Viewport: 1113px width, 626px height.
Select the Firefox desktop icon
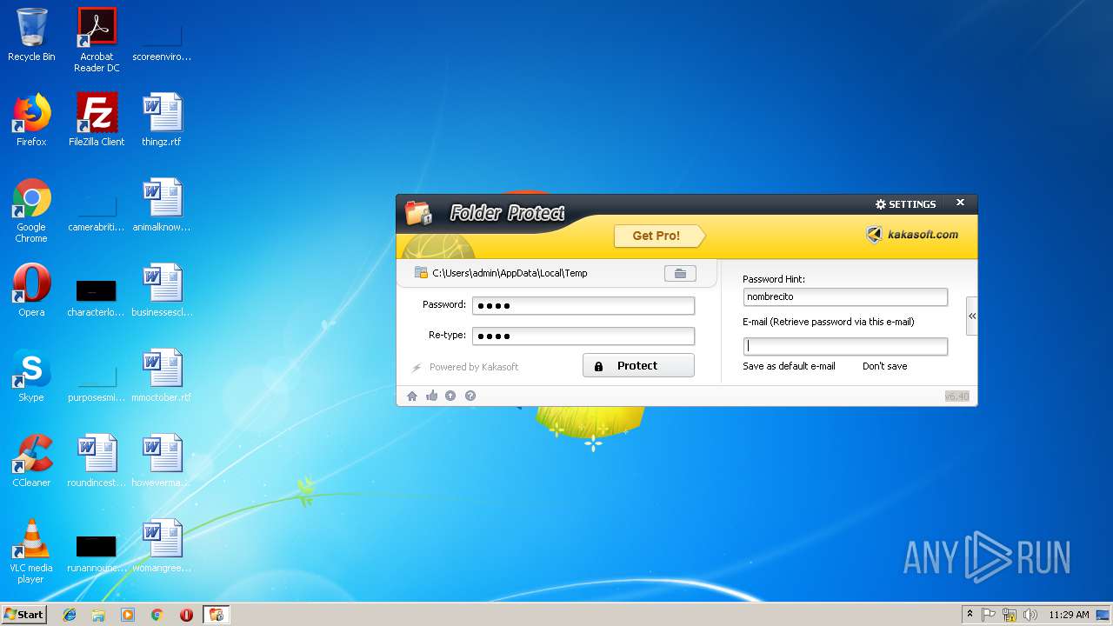coord(31,120)
